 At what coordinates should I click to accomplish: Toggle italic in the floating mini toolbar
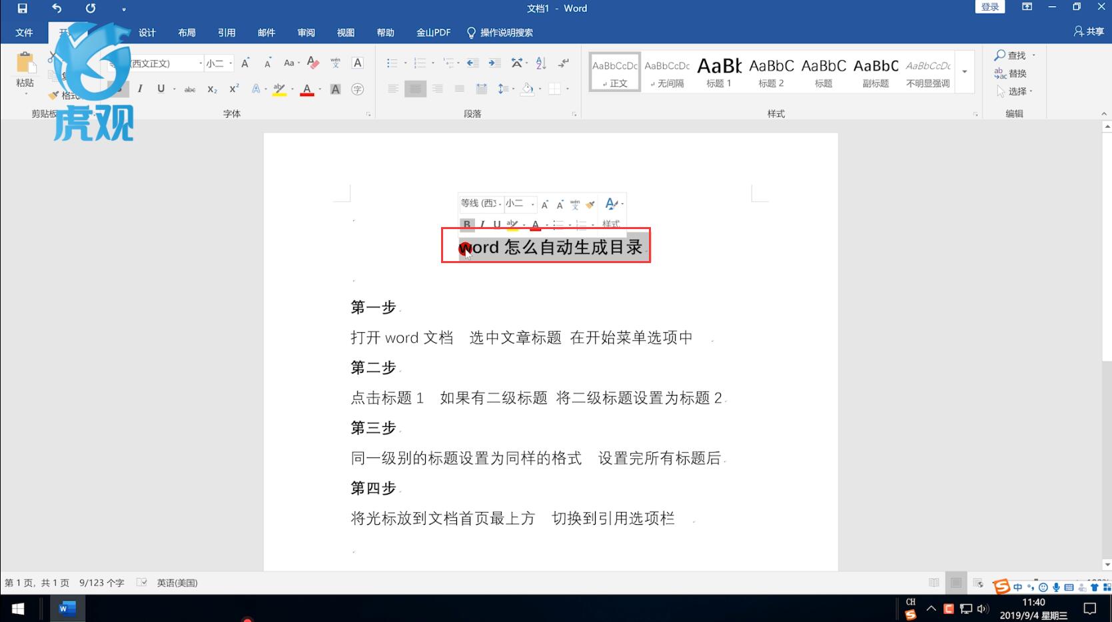(482, 224)
